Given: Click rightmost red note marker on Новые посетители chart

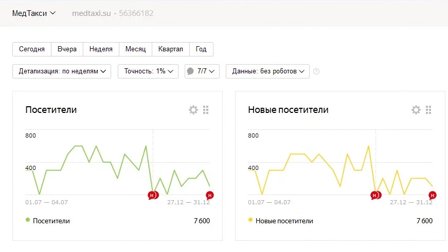Looking at the screenshot, I should 433,195.
